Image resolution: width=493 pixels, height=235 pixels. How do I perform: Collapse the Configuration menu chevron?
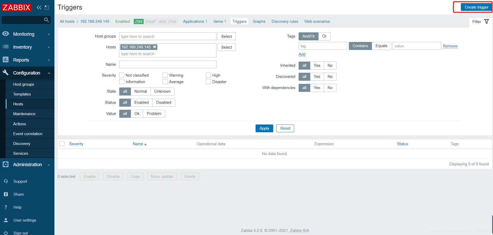(x=49, y=73)
